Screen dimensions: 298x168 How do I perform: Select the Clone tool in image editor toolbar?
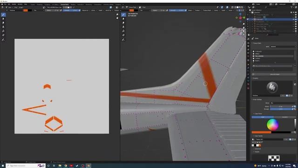point(3,27)
